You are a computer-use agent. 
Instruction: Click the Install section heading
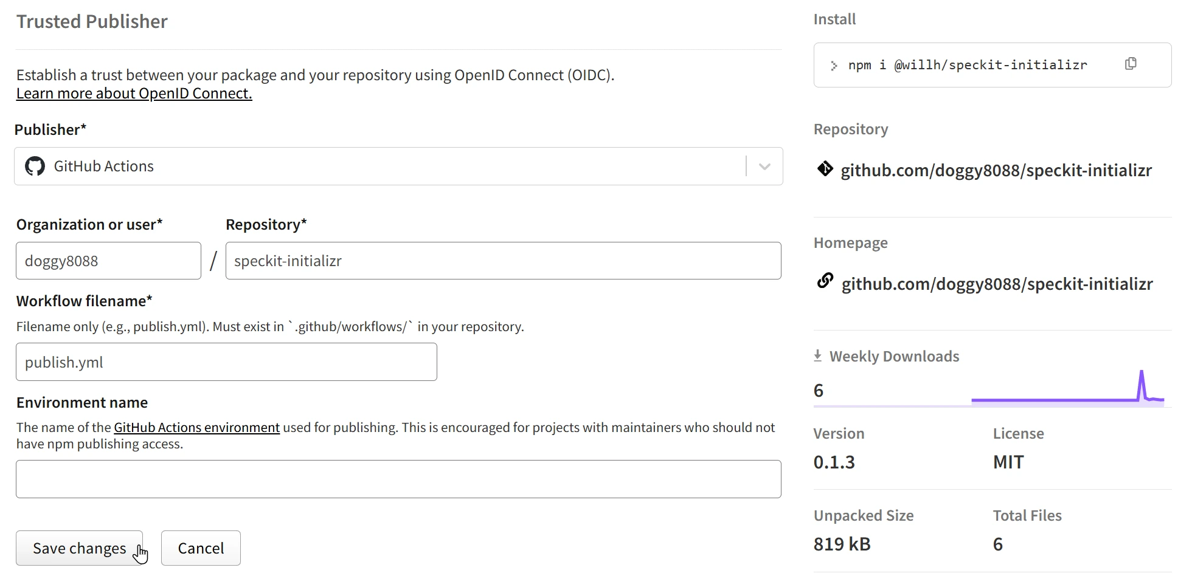834,19
